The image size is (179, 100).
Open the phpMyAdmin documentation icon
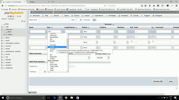tap(13, 16)
